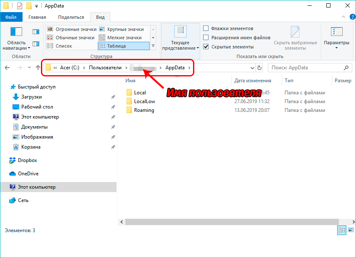Open address bar history dropdown
The height and width of the screenshot is (258, 356).
pyautogui.click(x=252, y=68)
